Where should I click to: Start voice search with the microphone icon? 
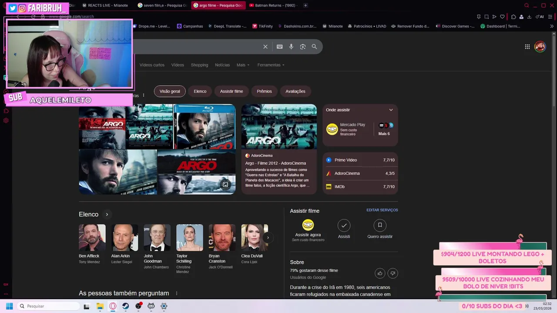click(x=291, y=47)
